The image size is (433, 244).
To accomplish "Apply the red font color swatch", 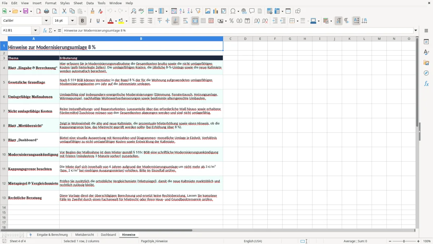I will (x=110, y=21).
